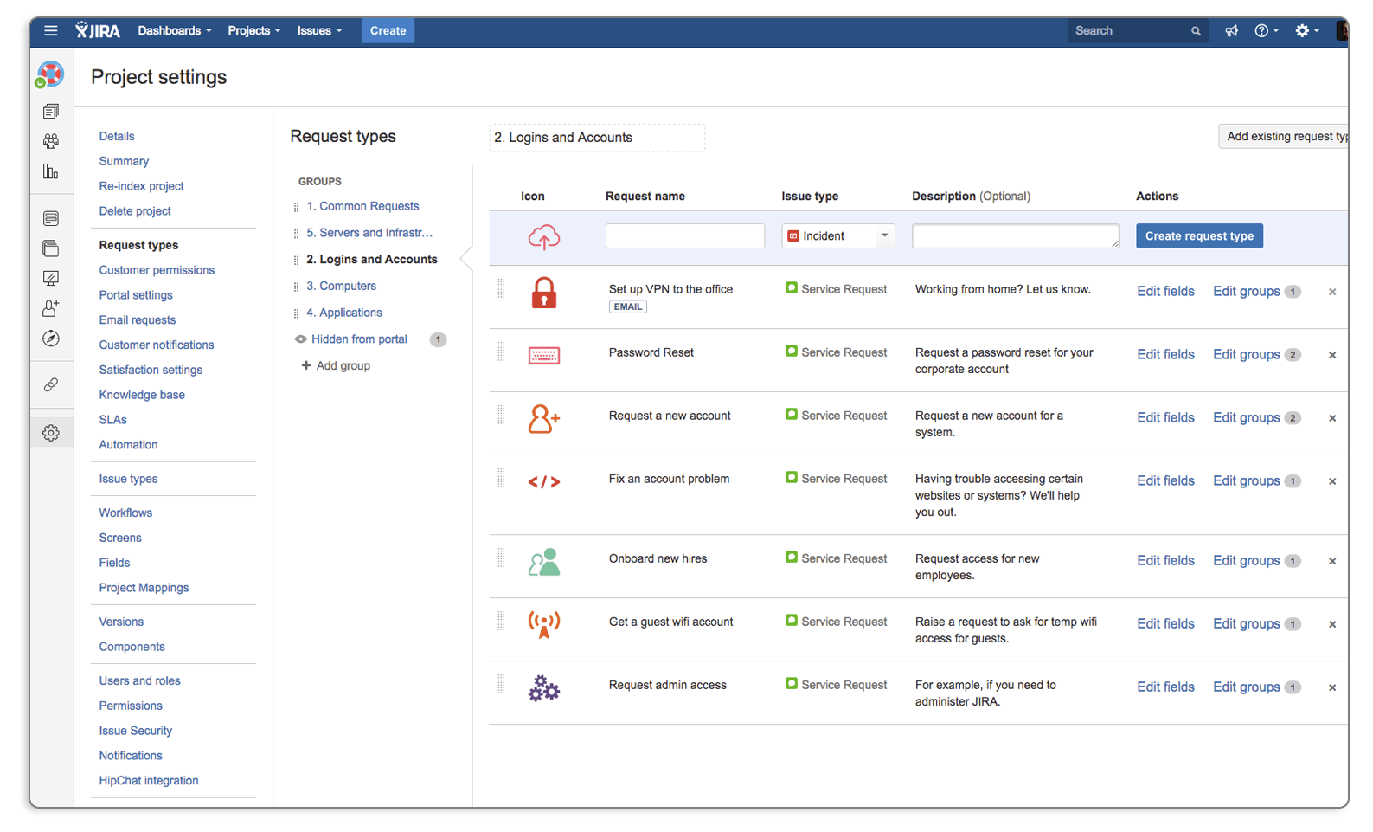Click the purple gears icon for admin access
The width and height of the screenshot is (1373, 832).
544,688
